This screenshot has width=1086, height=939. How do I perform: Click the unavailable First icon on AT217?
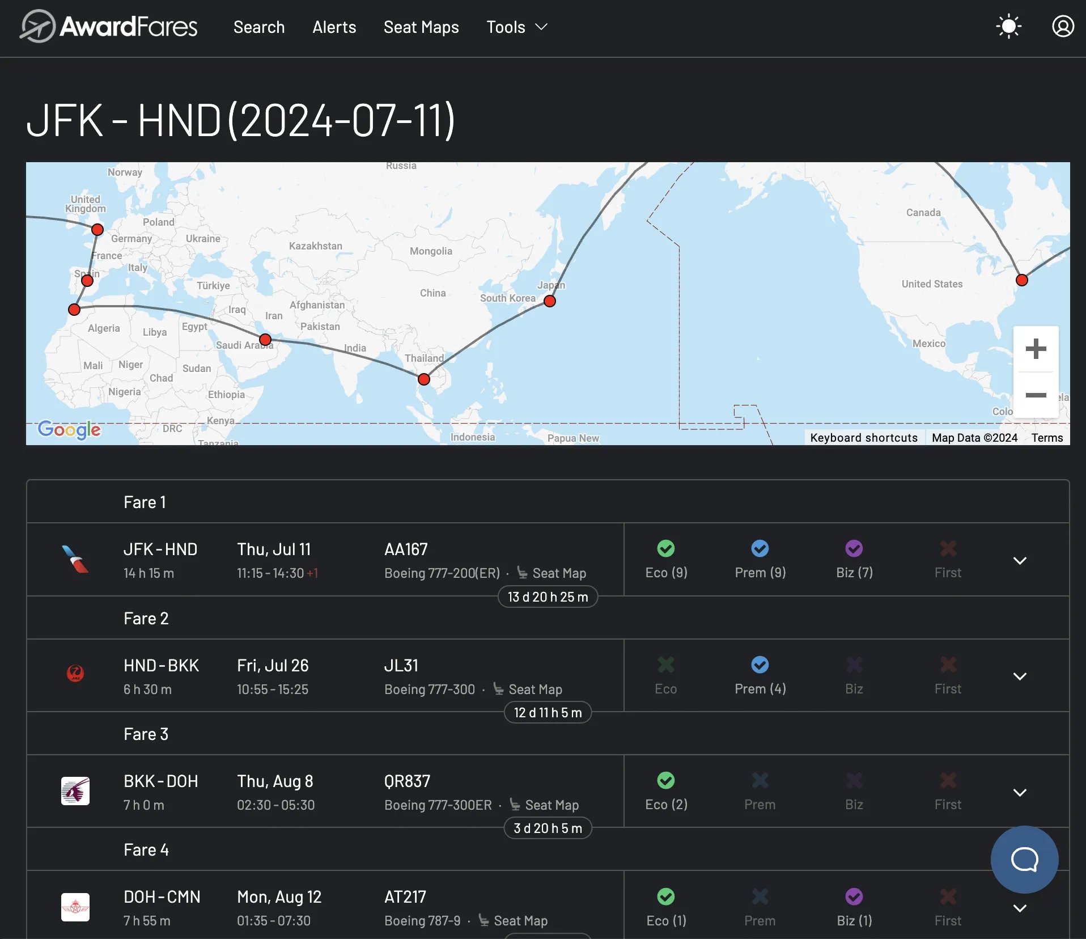tap(948, 896)
